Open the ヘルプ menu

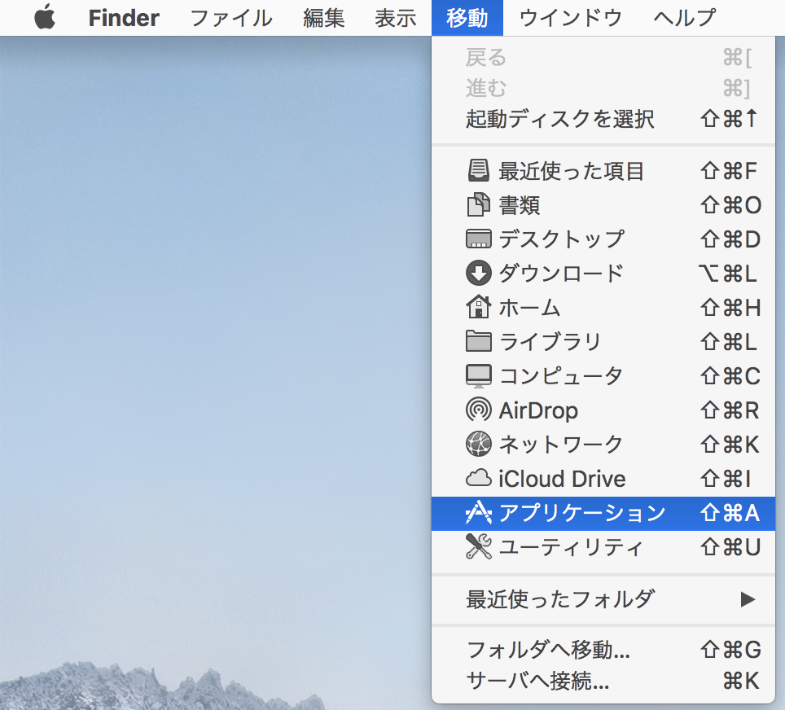[684, 18]
